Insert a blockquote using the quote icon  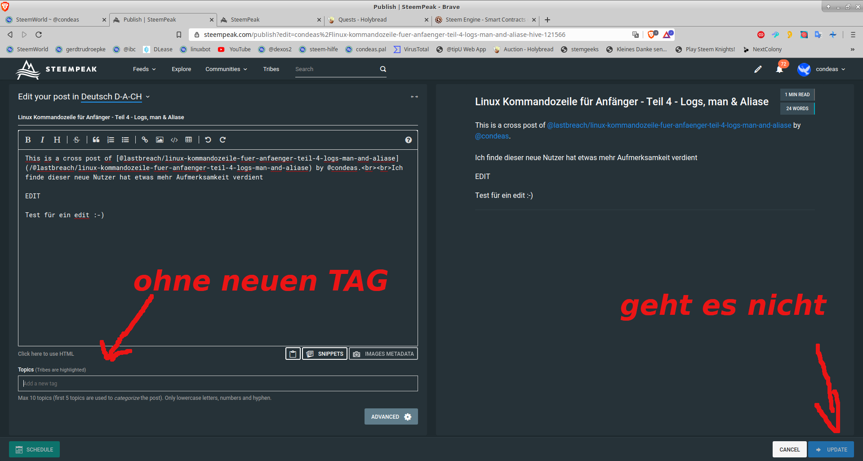(96, 140)
